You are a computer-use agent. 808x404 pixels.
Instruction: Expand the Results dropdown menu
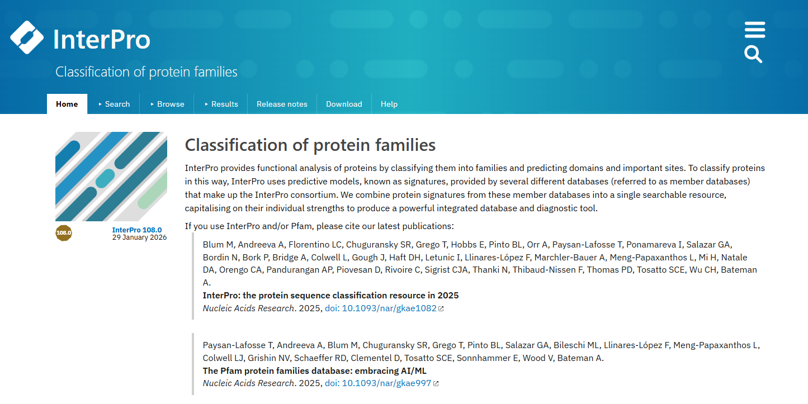click(x=221, y=104)
